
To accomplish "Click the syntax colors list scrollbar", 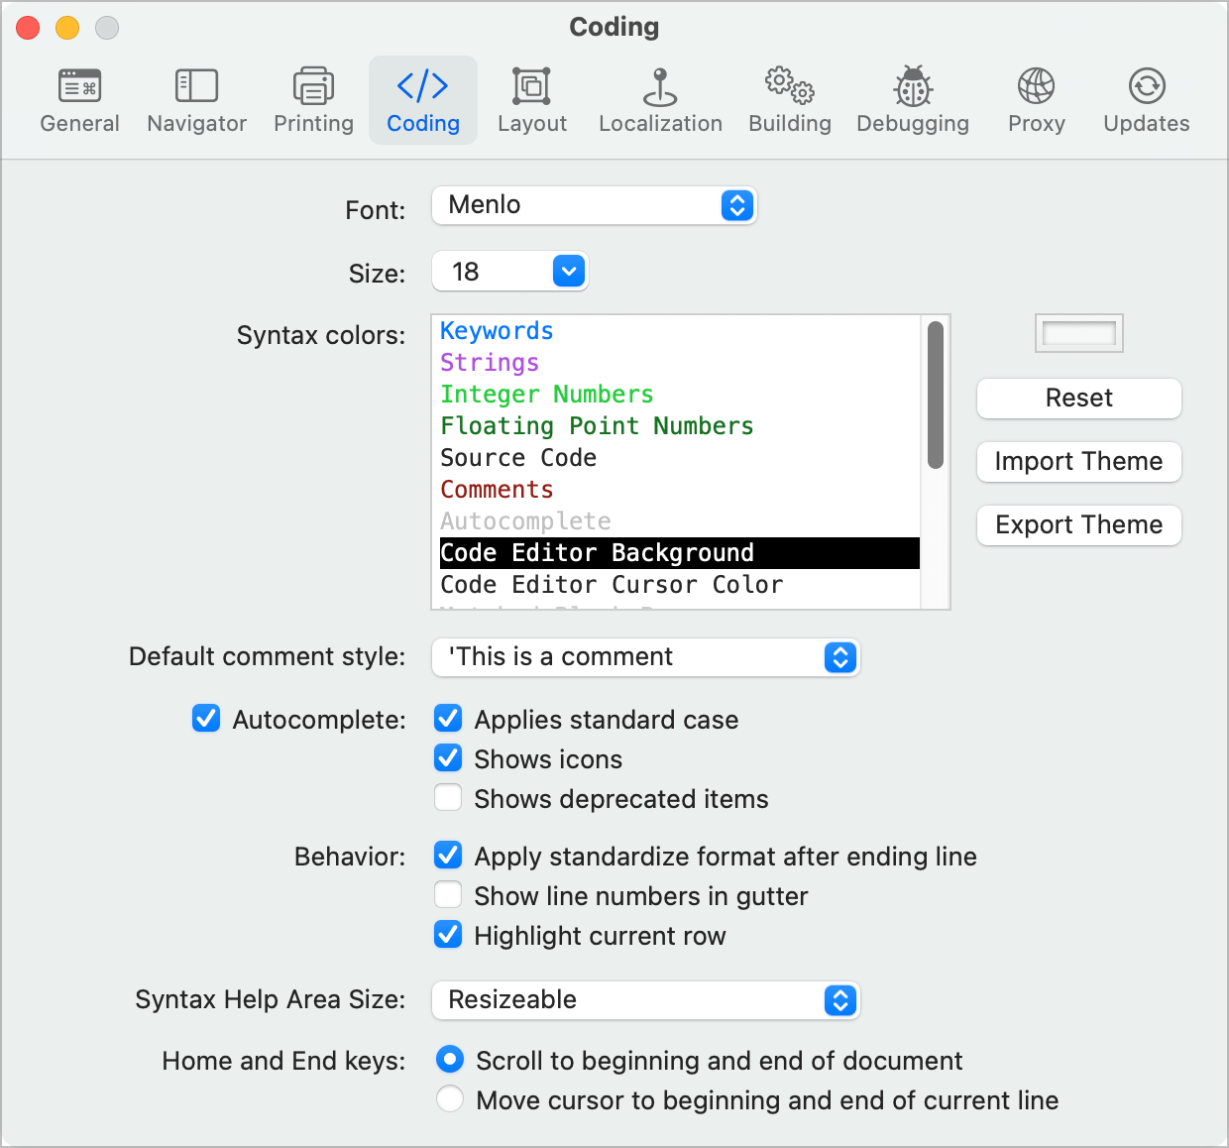I will click(x=936, y=395).
